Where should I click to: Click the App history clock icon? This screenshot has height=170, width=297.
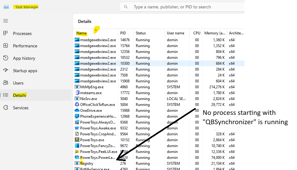pos(6,58)
